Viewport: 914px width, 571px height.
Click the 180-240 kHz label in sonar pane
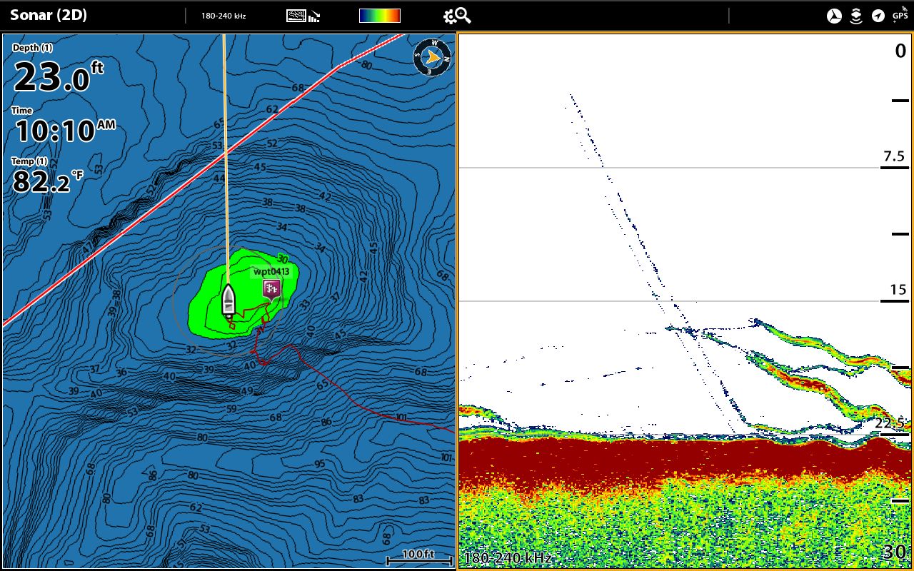(508, 557)
